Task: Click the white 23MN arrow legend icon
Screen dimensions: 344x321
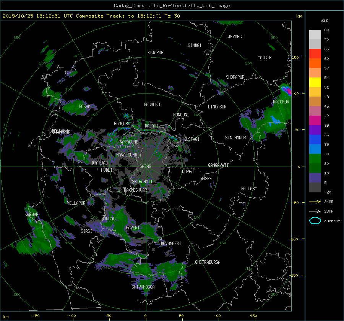Action: (315, 211)
